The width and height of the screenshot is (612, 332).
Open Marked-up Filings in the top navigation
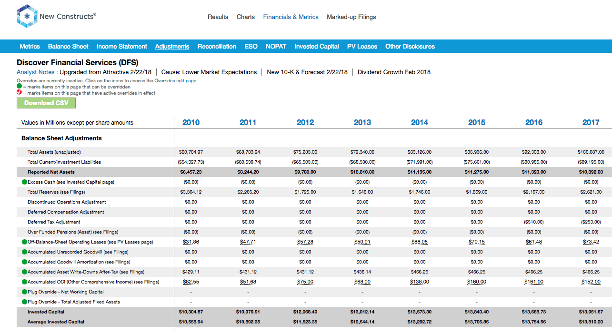click(351, 17)
